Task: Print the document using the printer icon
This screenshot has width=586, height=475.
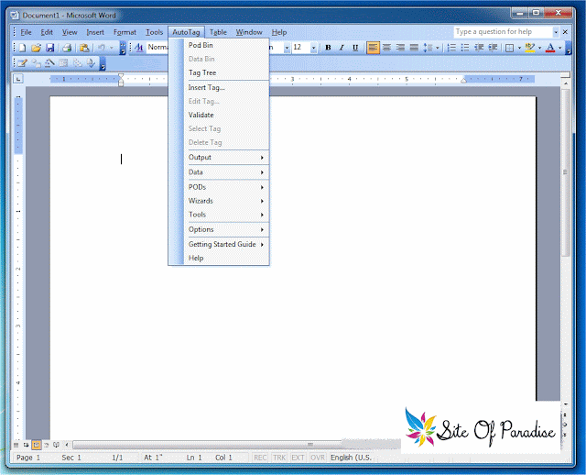Action: point(67,48)
